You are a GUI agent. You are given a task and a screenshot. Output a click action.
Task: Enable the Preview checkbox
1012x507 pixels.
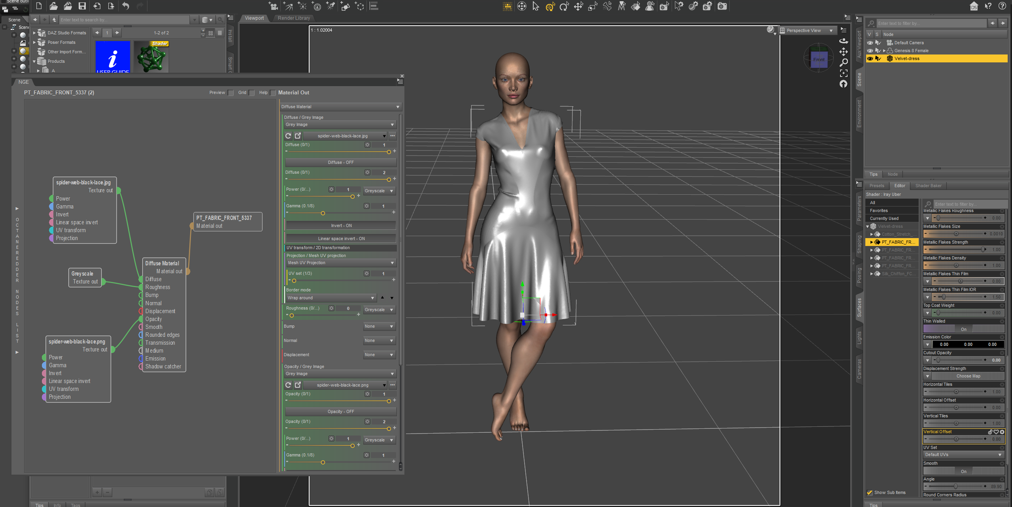pos(231,93)
